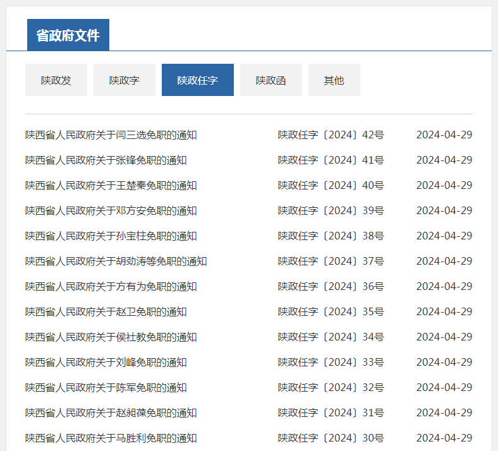Click the 孙宝柱免职 notice
Screen dimensions: 498x451
[111, 236]
